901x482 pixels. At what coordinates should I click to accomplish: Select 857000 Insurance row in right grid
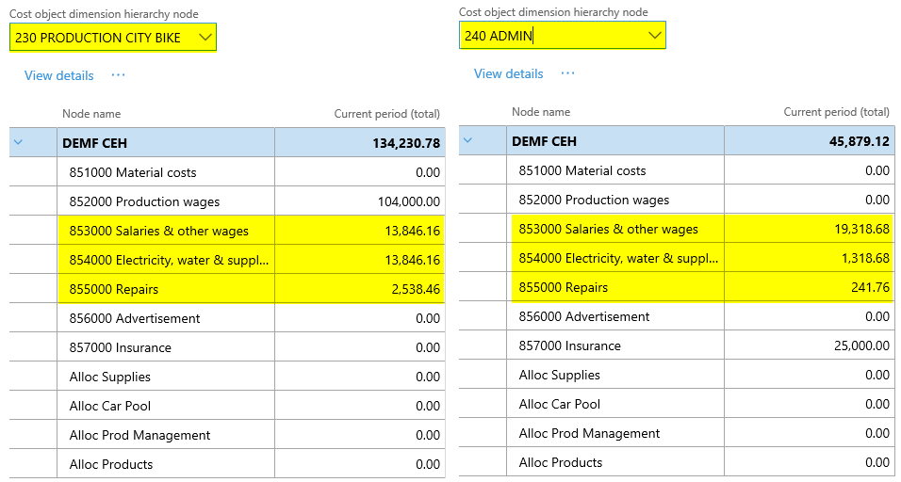(x=569, y=345)
